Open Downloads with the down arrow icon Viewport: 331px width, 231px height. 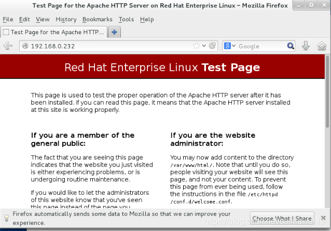point(306,46)
